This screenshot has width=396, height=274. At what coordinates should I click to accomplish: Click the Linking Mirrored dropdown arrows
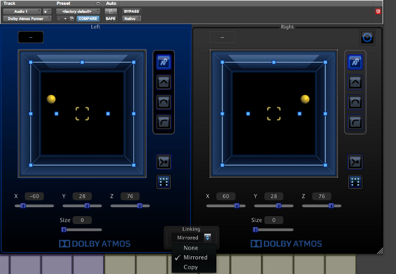click(x=207, y=237)
